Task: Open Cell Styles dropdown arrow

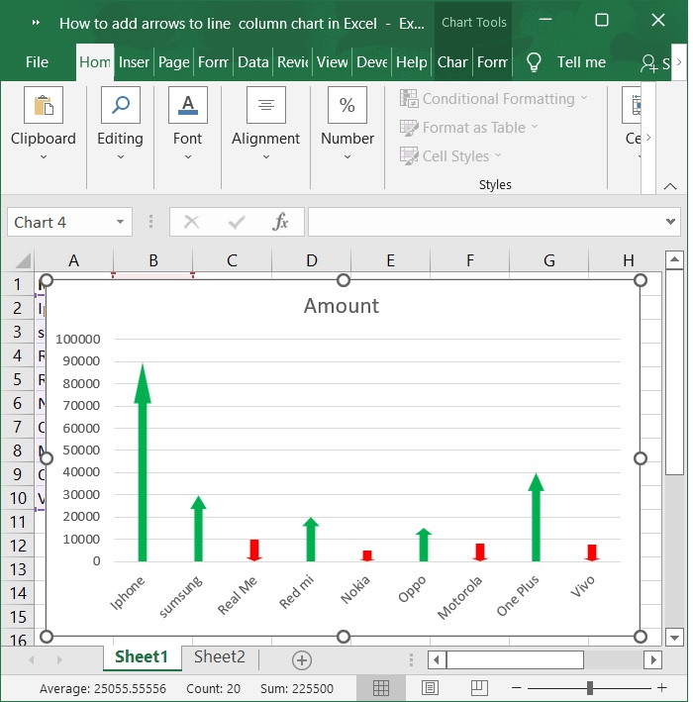Action: (498, 155)
